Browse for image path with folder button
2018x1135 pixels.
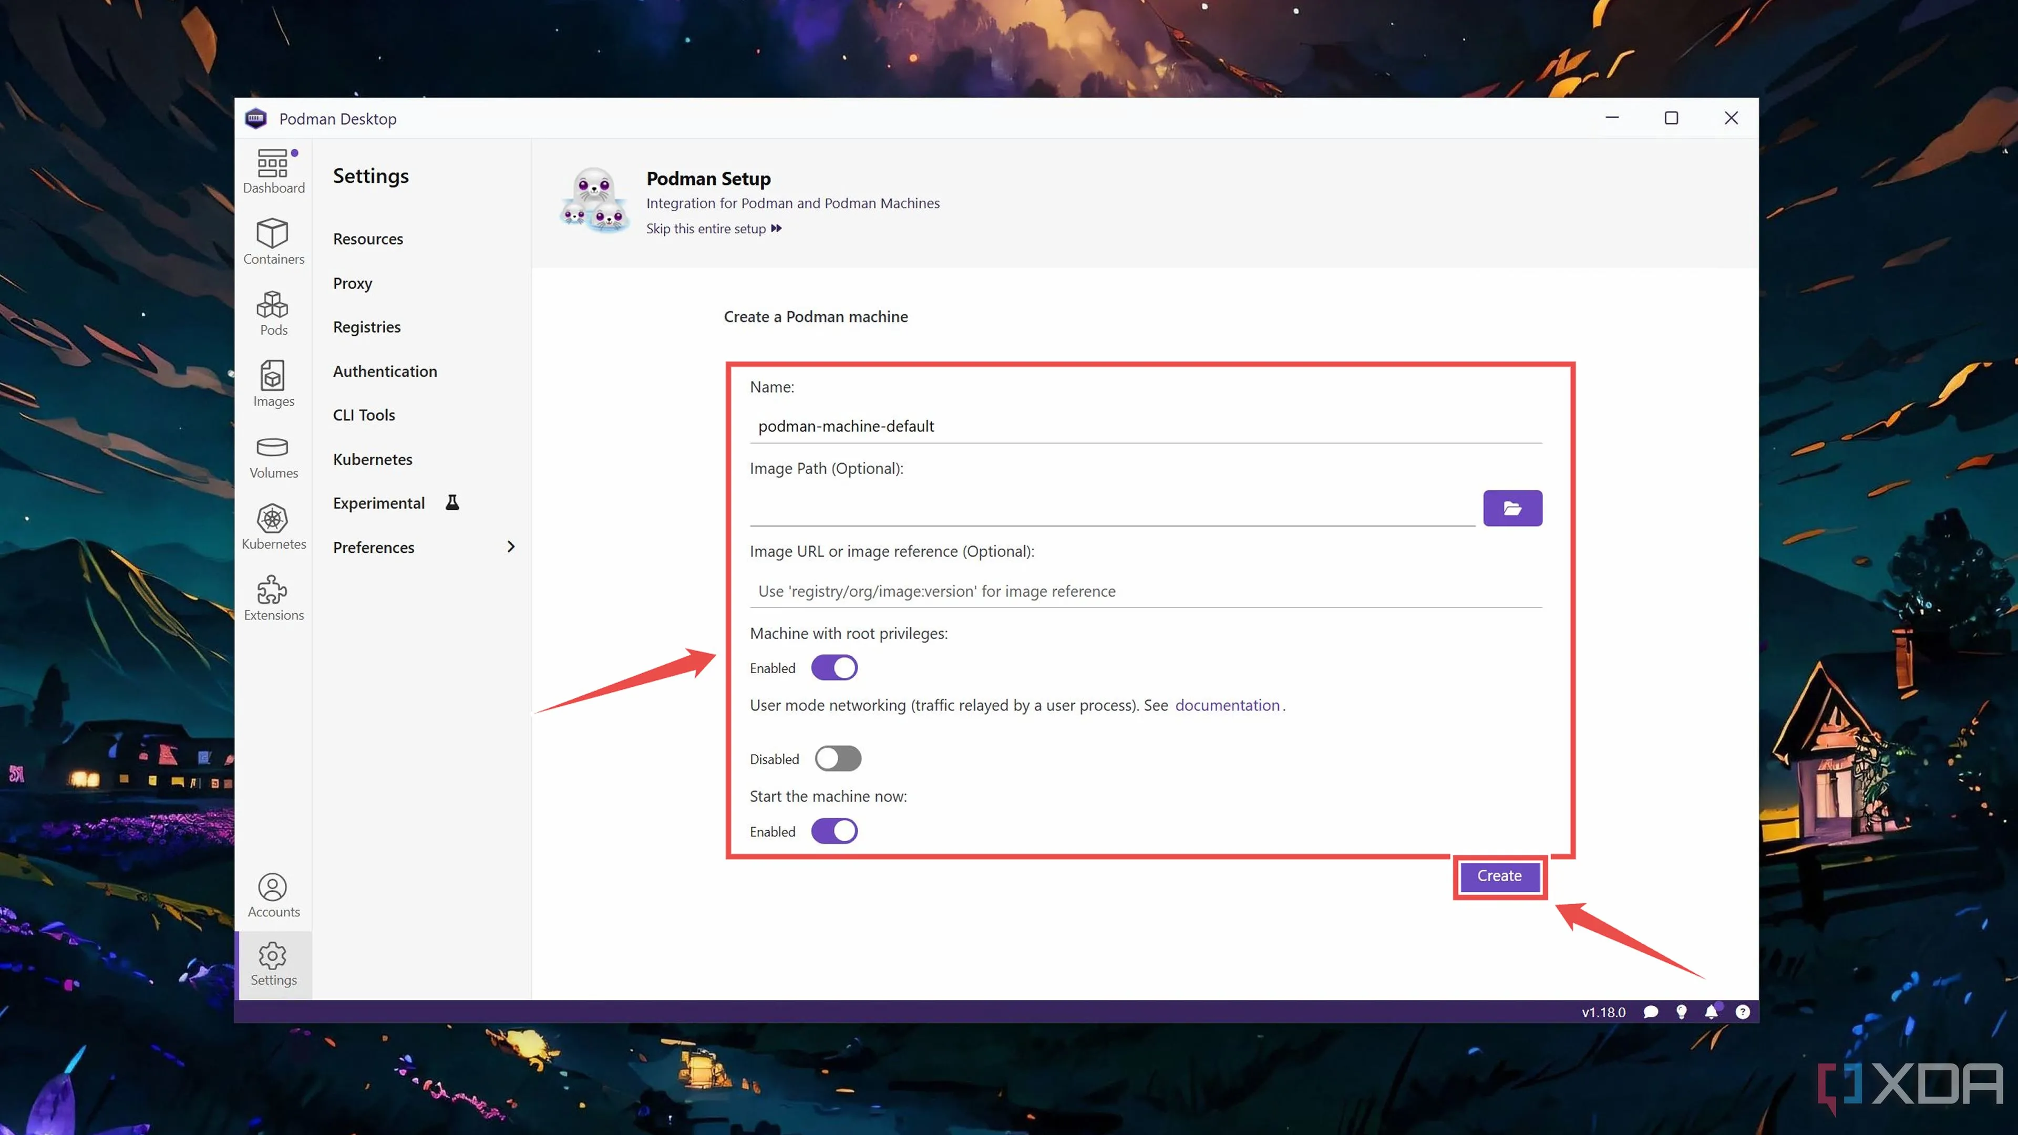point(1512,508)
